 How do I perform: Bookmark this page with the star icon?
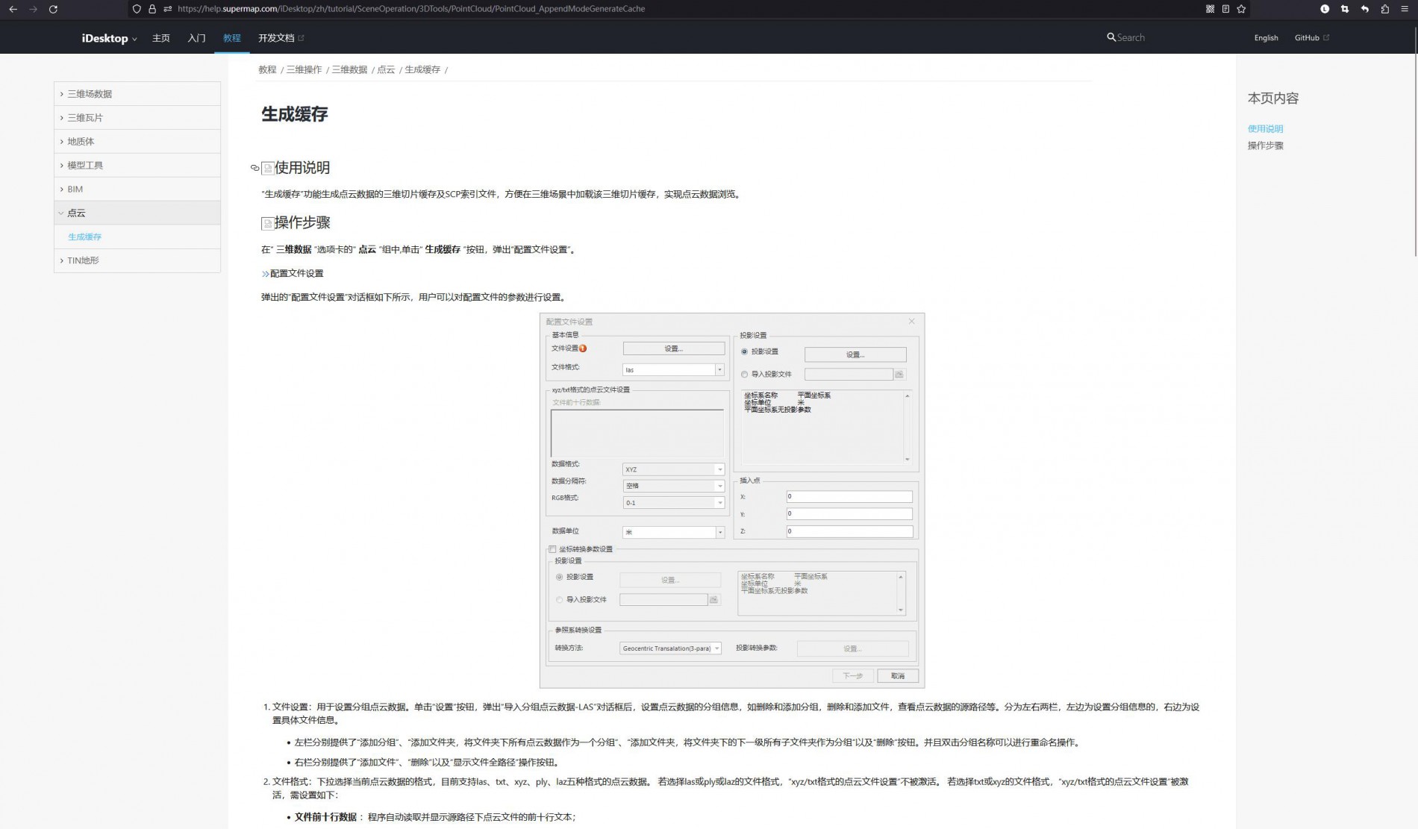[x=1241, y=9]
